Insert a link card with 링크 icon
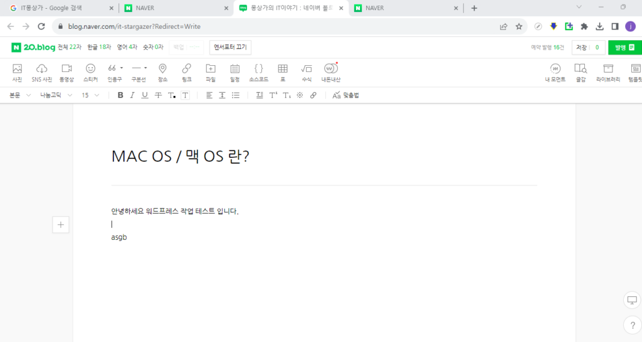642x342 pixels. click(x=187, y=73)
